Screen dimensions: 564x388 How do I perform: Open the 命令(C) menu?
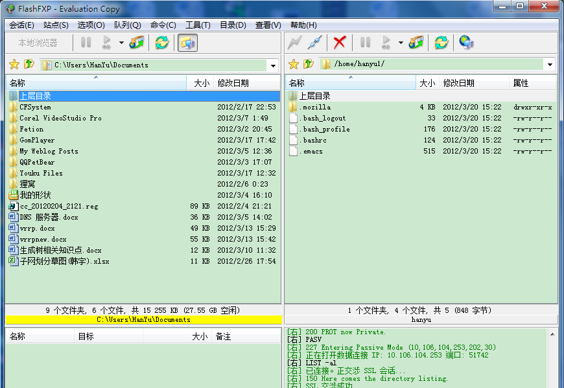pyautogui.click(x=163, y=25)
